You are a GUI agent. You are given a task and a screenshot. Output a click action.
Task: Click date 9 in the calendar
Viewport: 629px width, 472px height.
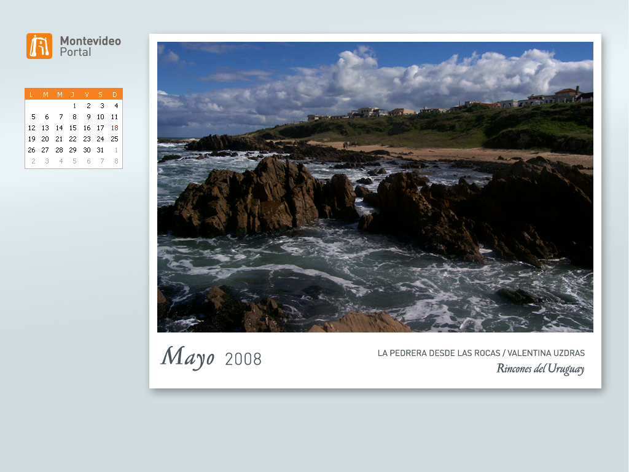[88, 117]
